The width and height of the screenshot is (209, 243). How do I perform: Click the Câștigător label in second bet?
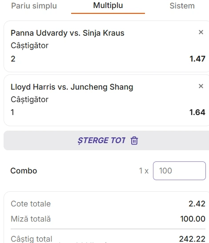tap(29, 99)
